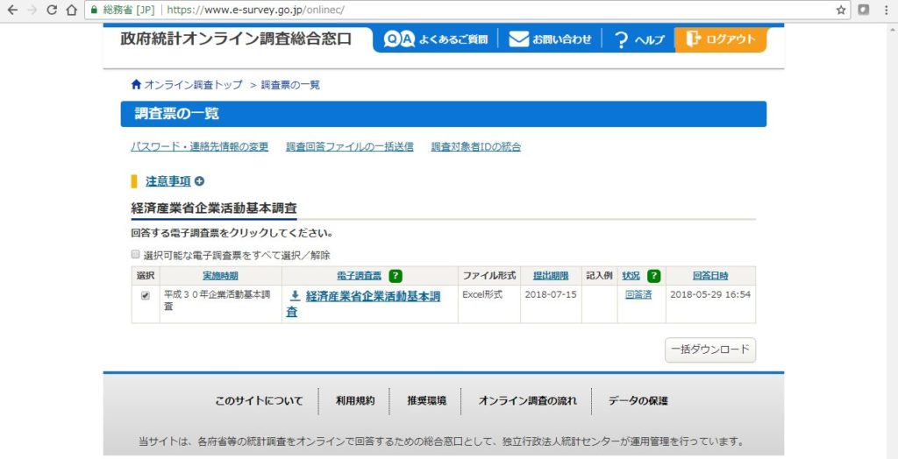Bookmark this page with the star icon
The image size is (898, 459).
[x=841, y=11]
